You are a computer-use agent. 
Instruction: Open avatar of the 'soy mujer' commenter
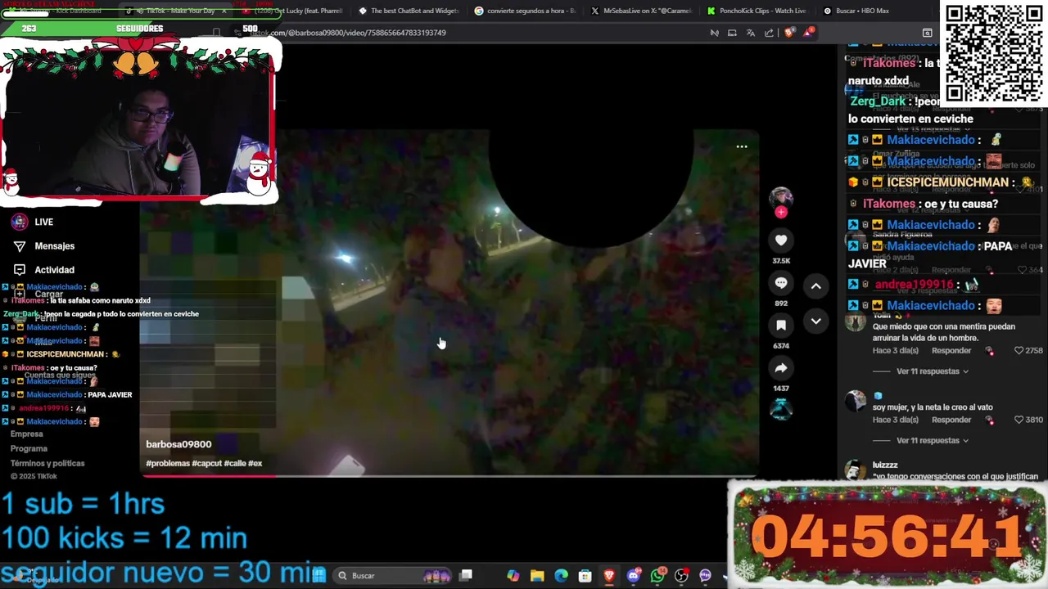[x=856, y=401]
